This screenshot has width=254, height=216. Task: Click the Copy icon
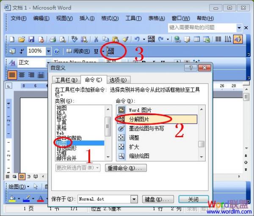[x=105, y=39]
